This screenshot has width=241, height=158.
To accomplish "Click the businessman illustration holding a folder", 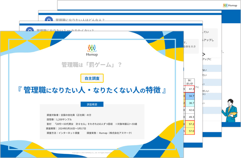I will pos(229,111).
